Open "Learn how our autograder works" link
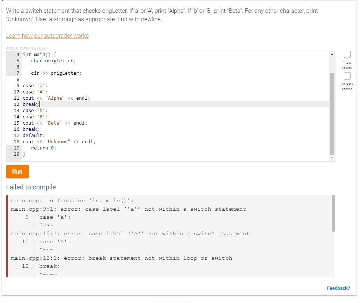364x303 pixels. click(47, 36)
